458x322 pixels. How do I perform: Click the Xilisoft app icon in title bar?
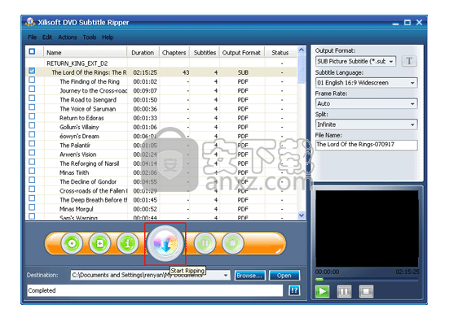(x=30, y=22)
